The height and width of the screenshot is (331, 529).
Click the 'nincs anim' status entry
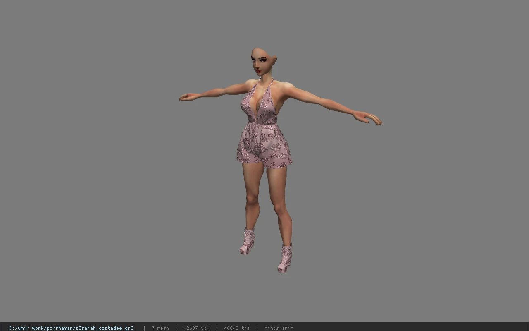click(x=279, y=328)
